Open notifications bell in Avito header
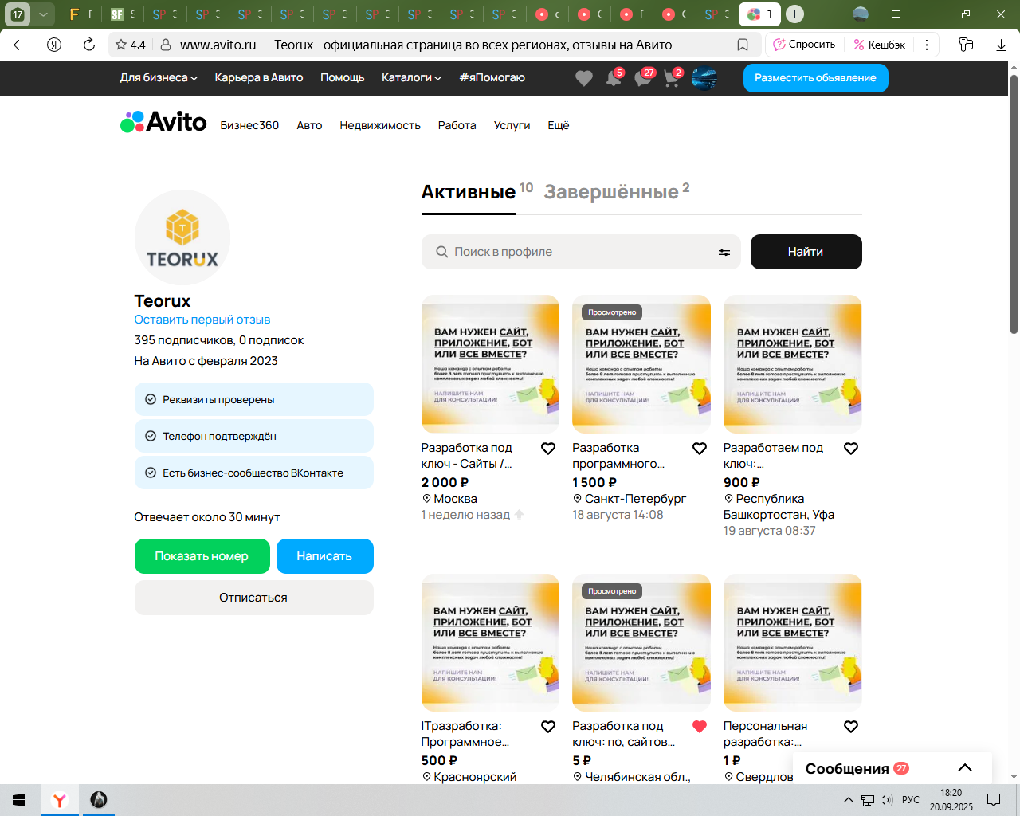This screenshot has height=816, width=1020. (614, 78)
